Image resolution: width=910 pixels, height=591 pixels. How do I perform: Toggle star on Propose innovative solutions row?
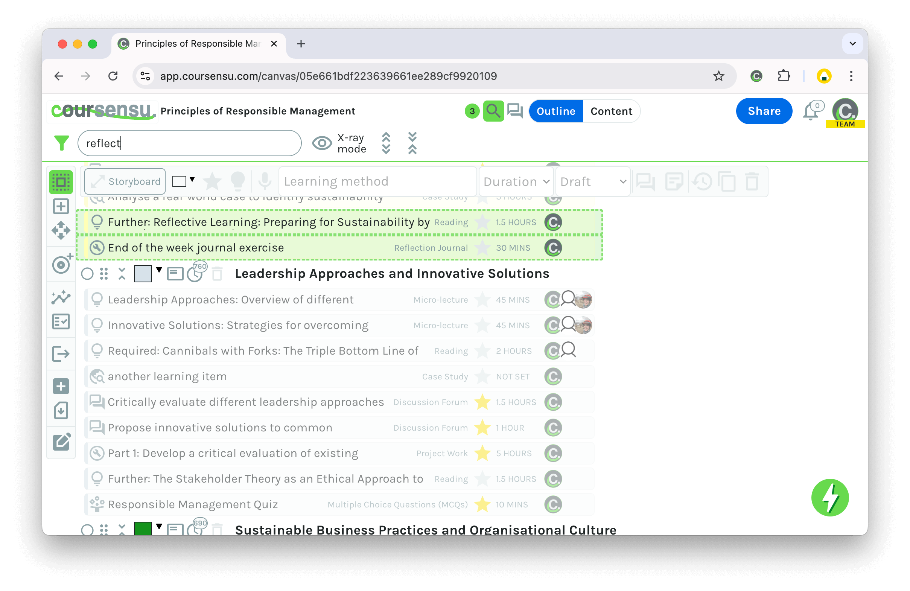482,427
